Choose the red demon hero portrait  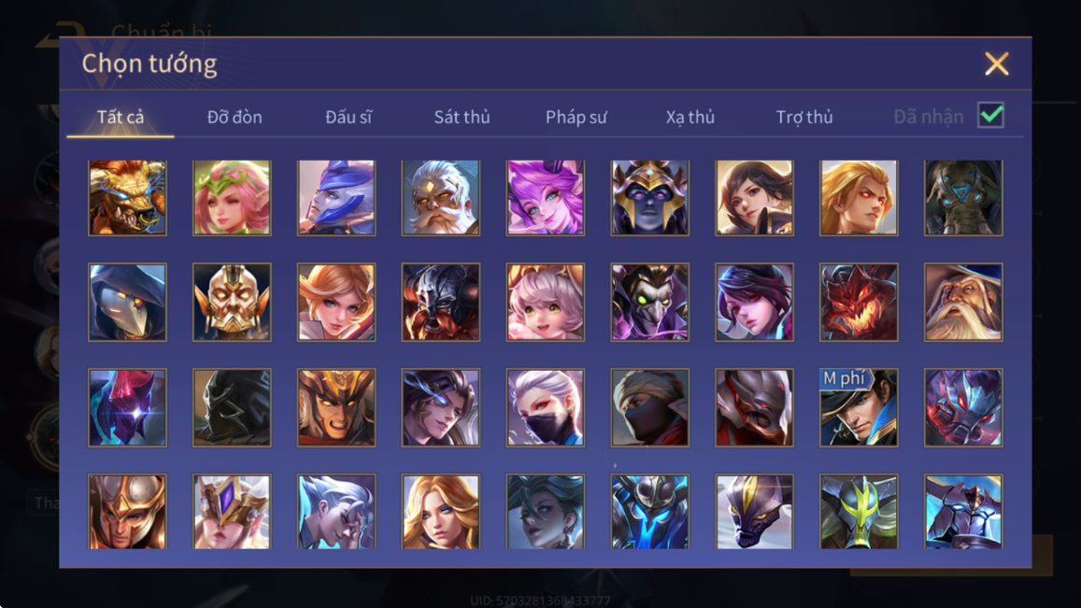(x=859, y=302)
